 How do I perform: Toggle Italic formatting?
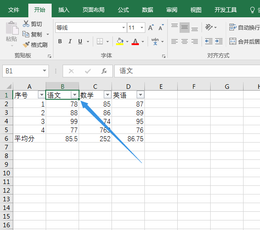(x=70, y=41)
